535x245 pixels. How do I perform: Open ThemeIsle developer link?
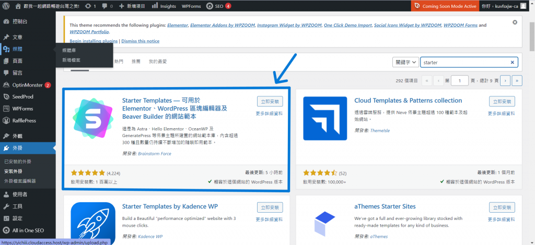(380, 130)
